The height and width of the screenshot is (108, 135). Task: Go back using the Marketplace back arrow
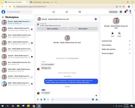coord(3,17)
